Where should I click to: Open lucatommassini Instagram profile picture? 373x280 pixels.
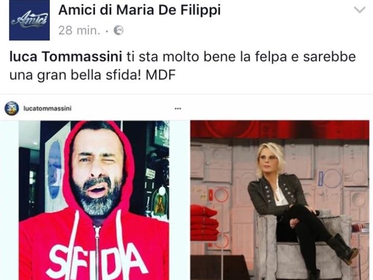12,108
